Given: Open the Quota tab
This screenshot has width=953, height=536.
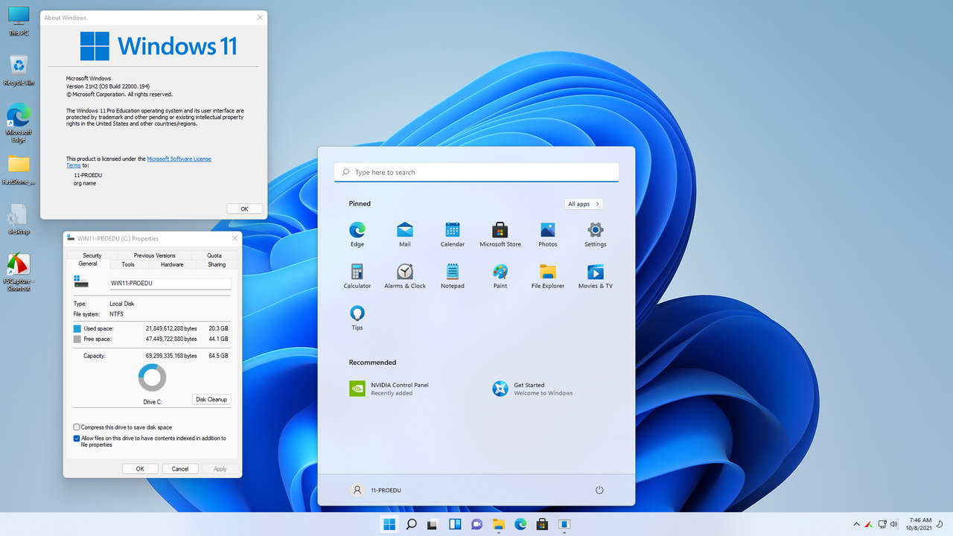Looking at the screenshot, I should [x=214, y=255].
